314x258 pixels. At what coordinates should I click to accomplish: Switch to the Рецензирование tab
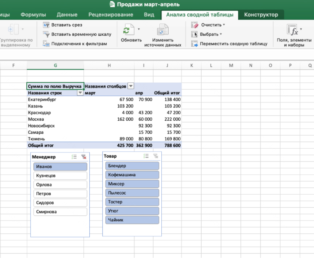pyautogui.click(x=111, y=15)
